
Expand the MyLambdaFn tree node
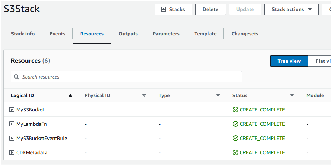pyautogui.click(x=12, y=124)
